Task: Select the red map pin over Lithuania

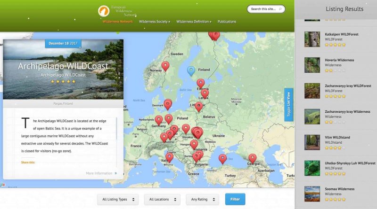Action: coord(198,107)
